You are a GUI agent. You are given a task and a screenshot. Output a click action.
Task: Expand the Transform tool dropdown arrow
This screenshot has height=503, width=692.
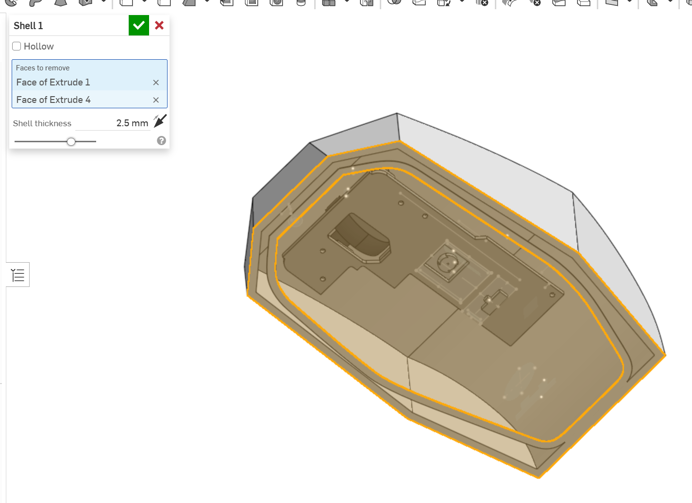point(462,1)
